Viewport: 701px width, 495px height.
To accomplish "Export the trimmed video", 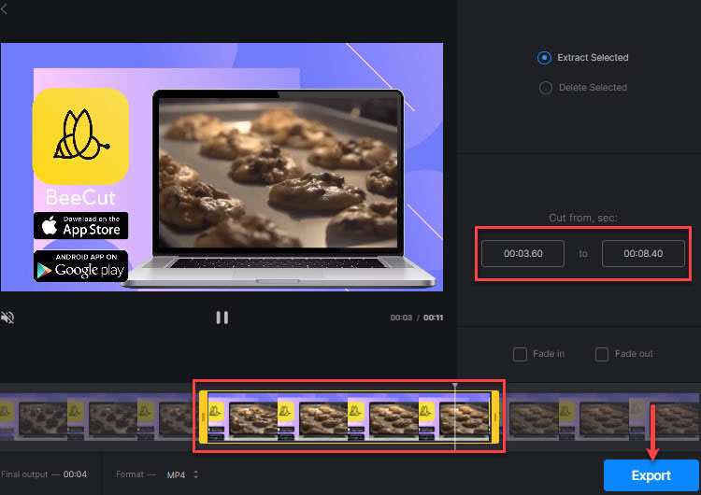I will [651, 475].
